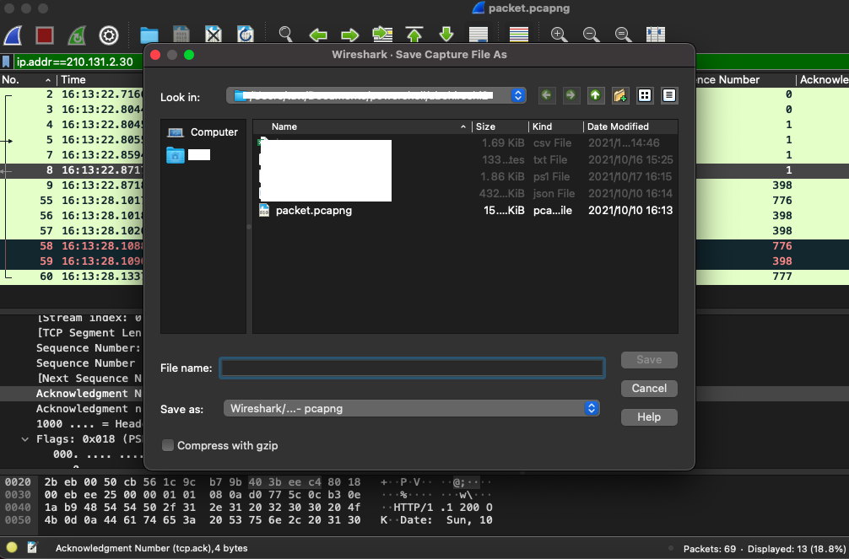
Task: Select packet number 58 row
Action: (x=72, y=245)
